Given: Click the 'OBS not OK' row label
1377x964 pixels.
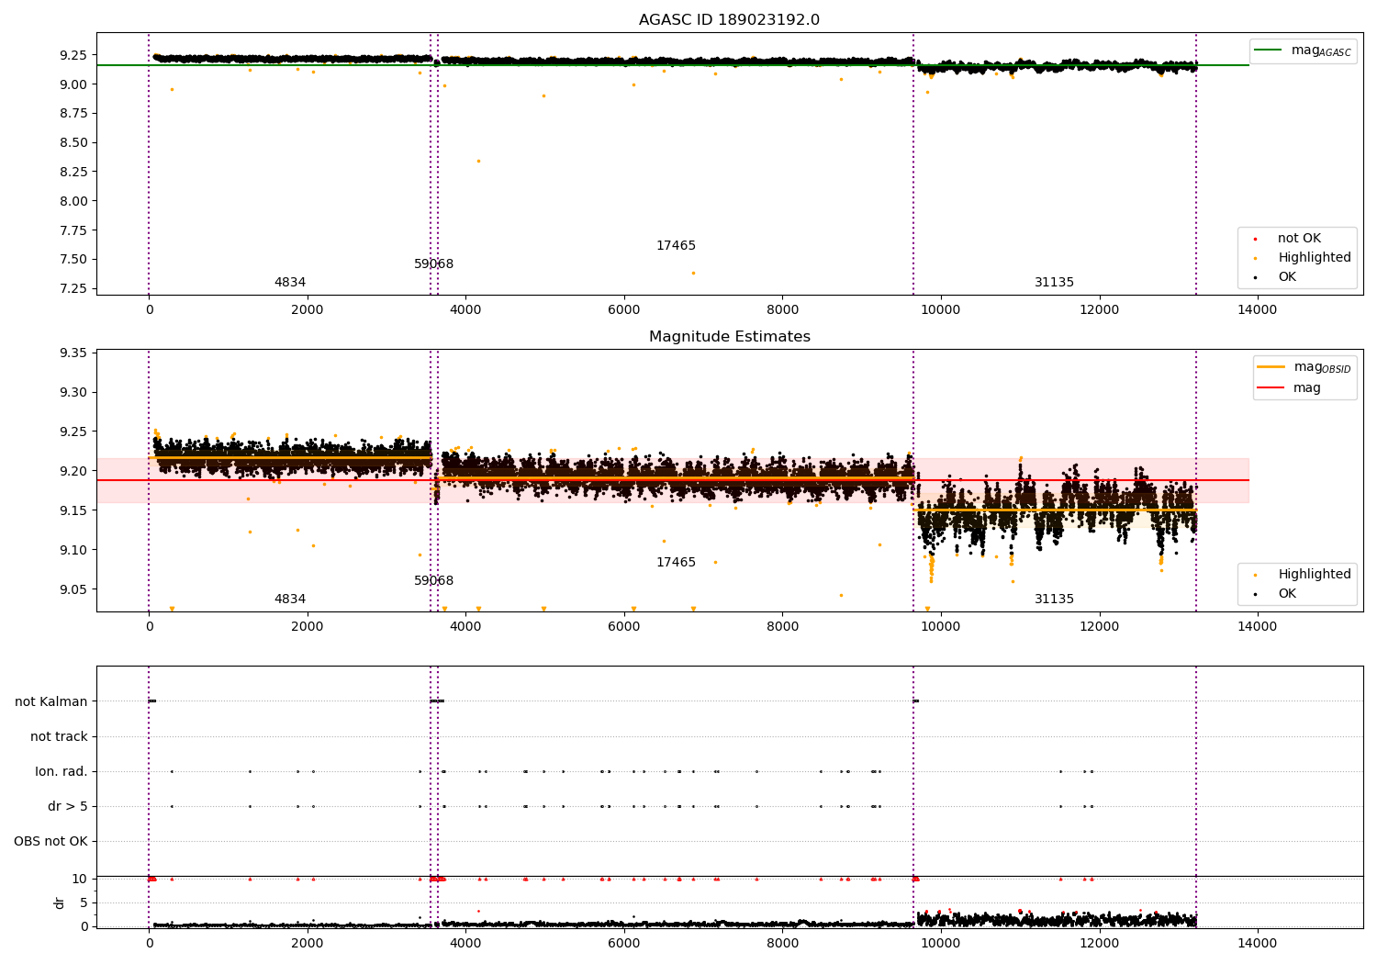Looking at the screenshot, I should (50, 842).
